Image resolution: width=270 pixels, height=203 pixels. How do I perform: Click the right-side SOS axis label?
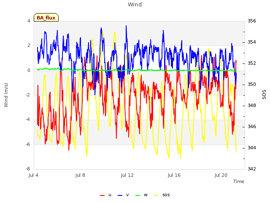[x=264, y=95]
